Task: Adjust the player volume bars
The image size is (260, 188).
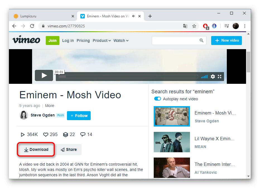Action: point(204,77)
